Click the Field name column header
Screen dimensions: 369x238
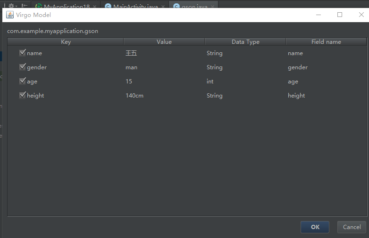click(326, 42)
